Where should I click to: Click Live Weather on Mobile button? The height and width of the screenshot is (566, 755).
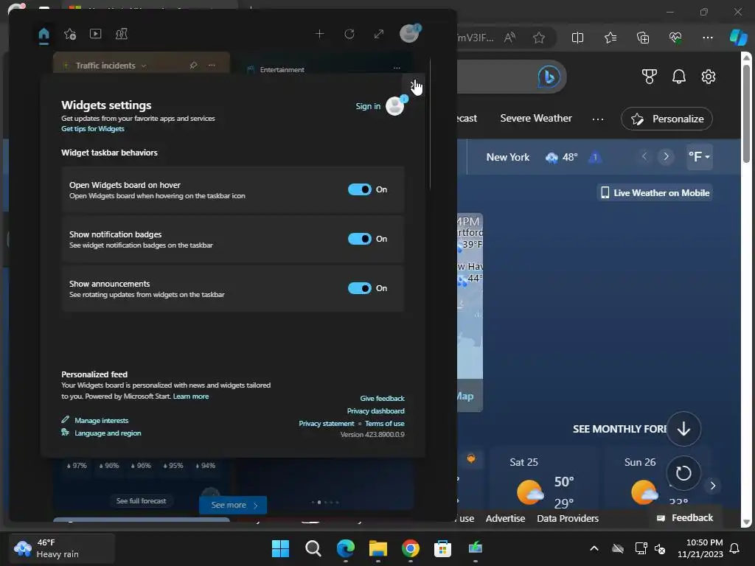click(655, 193)
